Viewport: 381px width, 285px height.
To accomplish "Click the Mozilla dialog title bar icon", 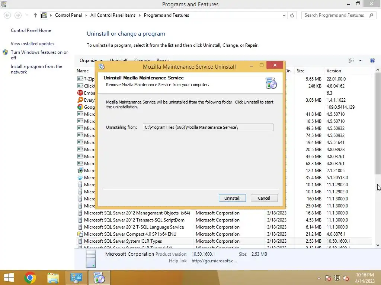I will click(x=102, y=66).
